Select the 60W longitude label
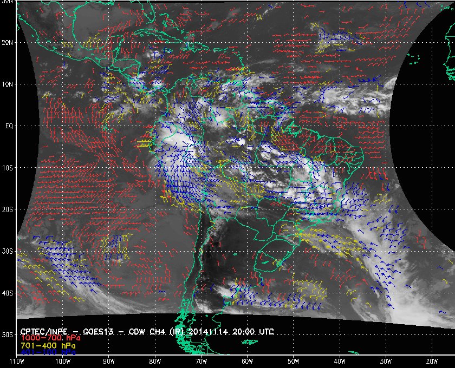This screenshot has height=368, width=455. coord(247,362)
